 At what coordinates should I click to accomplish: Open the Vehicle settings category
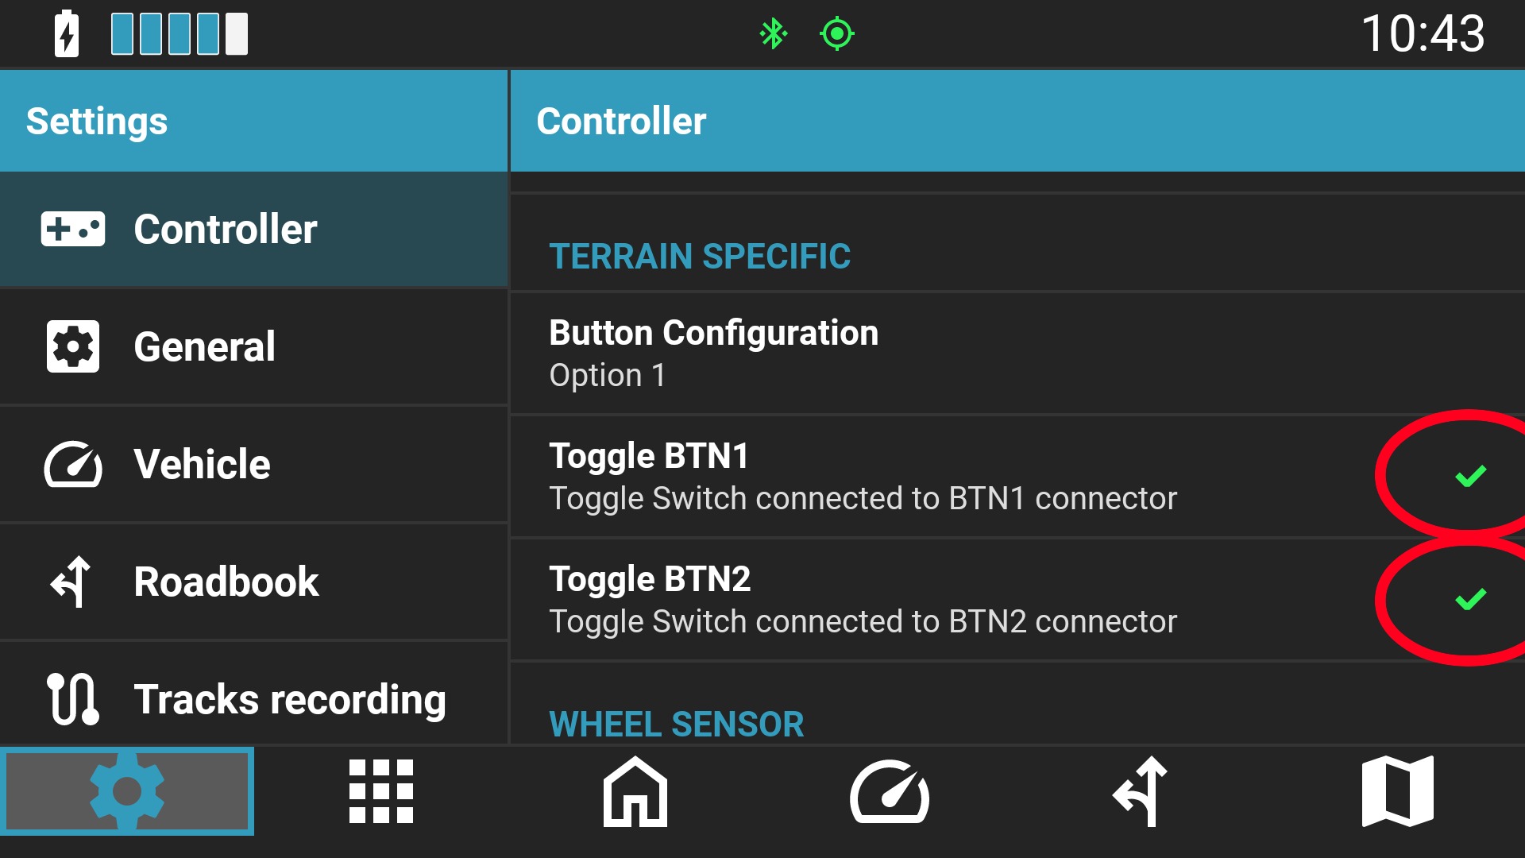point(254,465)
